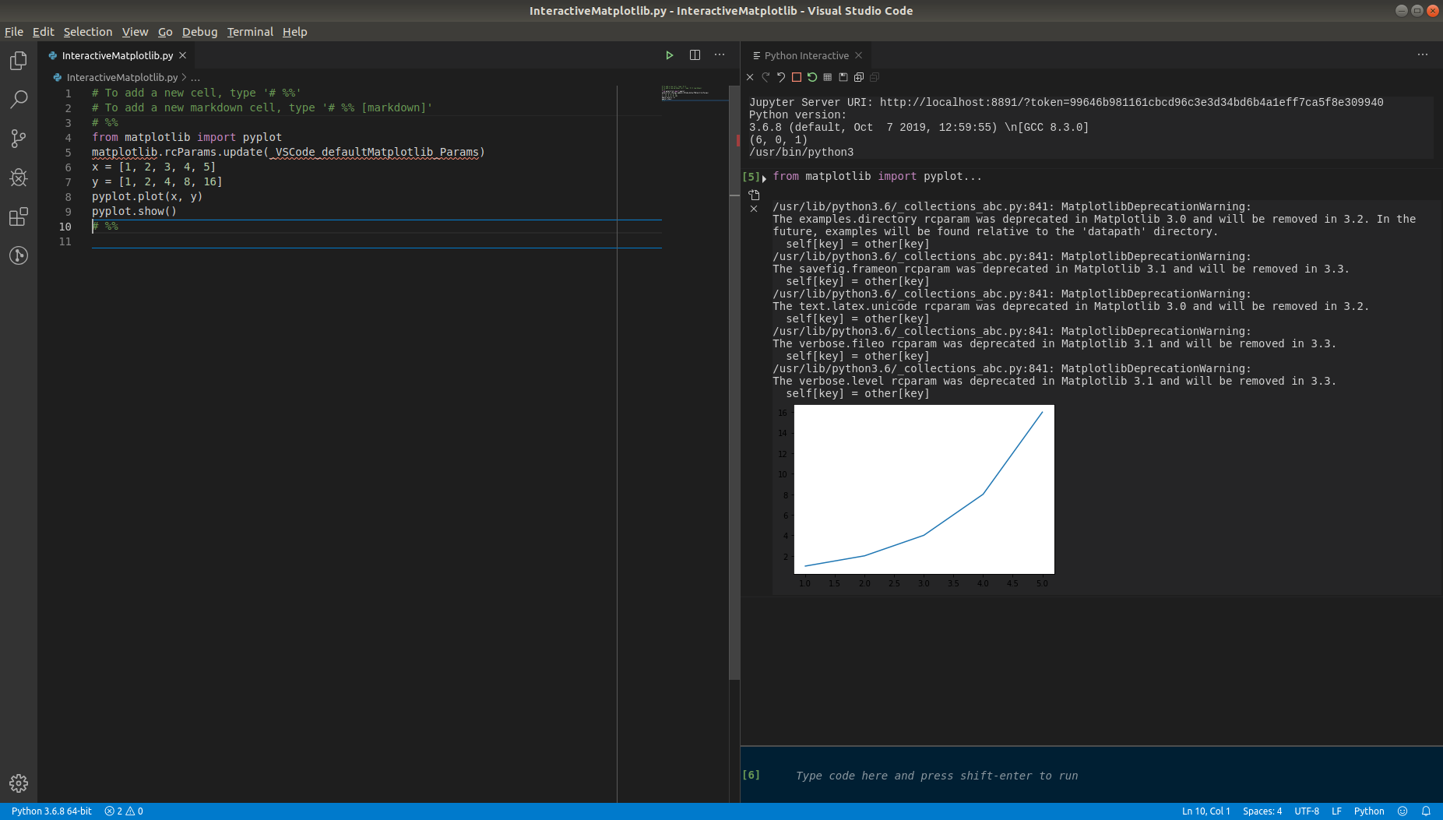Clear all cells in Python Interactive
1443x820 pixels.
[x=750, y=77]
